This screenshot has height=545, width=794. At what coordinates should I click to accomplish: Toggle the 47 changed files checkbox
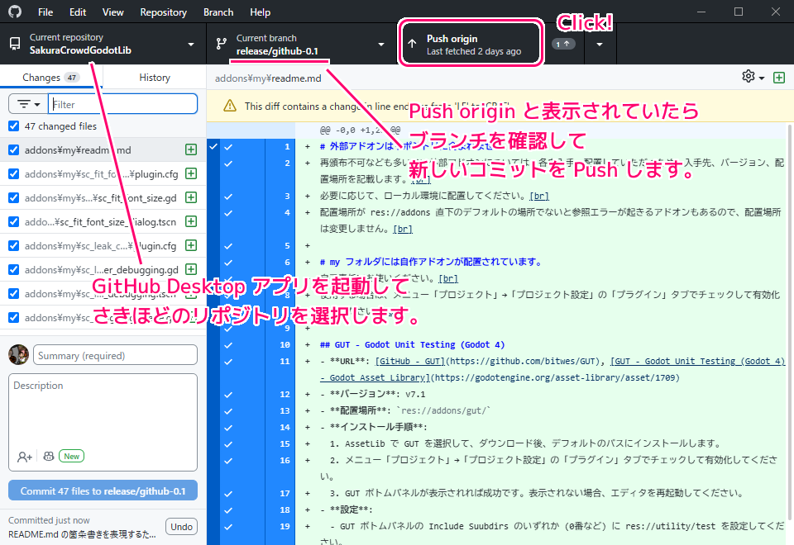coord(13,126)
